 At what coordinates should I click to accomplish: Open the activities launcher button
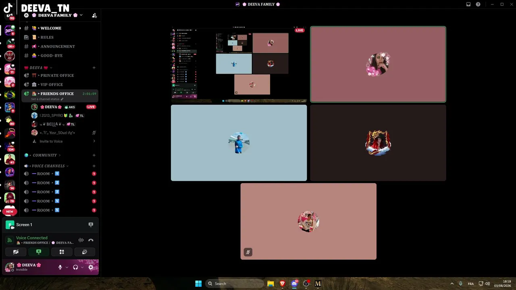(x=62, y=252)
